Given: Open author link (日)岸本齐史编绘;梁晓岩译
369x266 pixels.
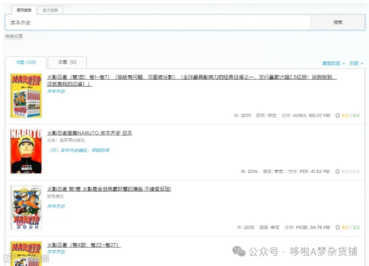Looking at the screenshot, I should click(79, 150).
